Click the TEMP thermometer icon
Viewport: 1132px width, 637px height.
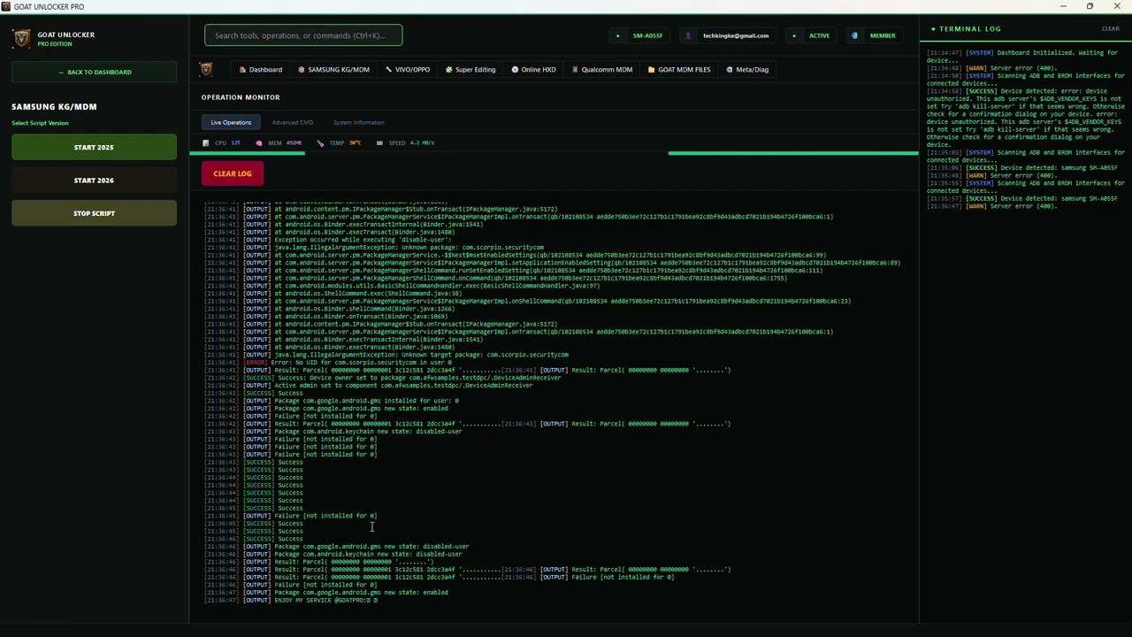320,142
